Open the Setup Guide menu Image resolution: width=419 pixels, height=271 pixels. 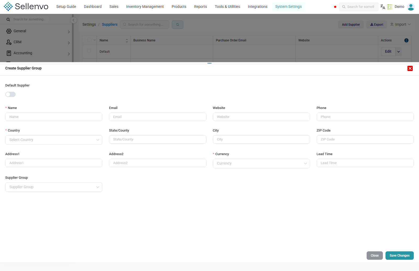pos(66,7)
